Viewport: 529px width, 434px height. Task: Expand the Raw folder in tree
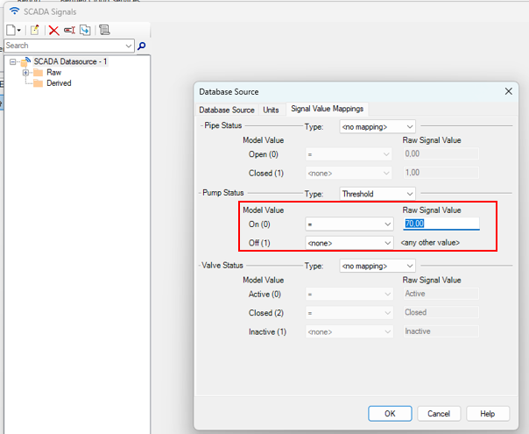26,73
